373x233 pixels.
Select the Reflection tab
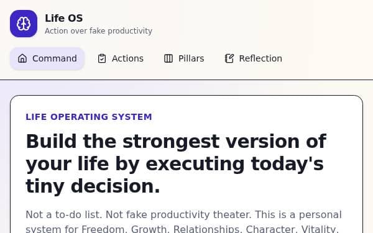click(254, 58)
